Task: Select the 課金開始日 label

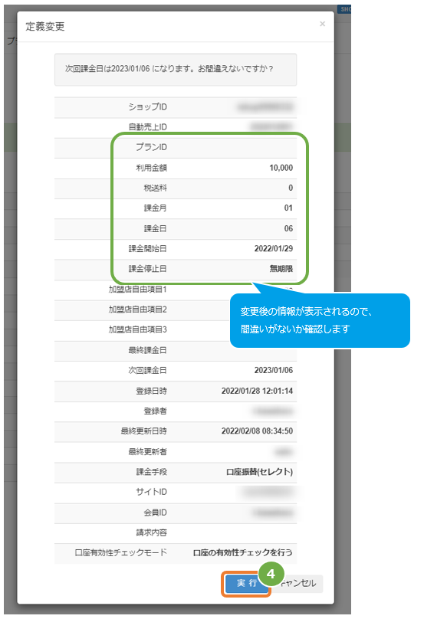Action: coord(147,249)
